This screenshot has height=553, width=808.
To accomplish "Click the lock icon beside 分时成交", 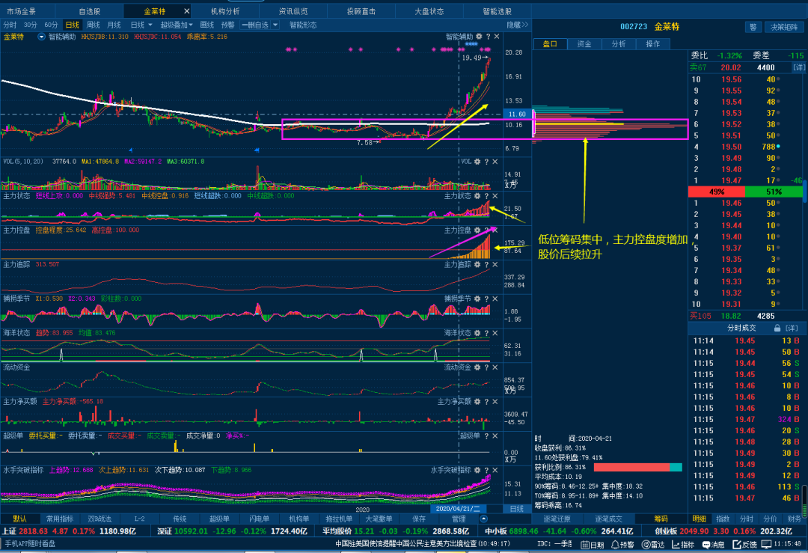I will pos(777,329).
